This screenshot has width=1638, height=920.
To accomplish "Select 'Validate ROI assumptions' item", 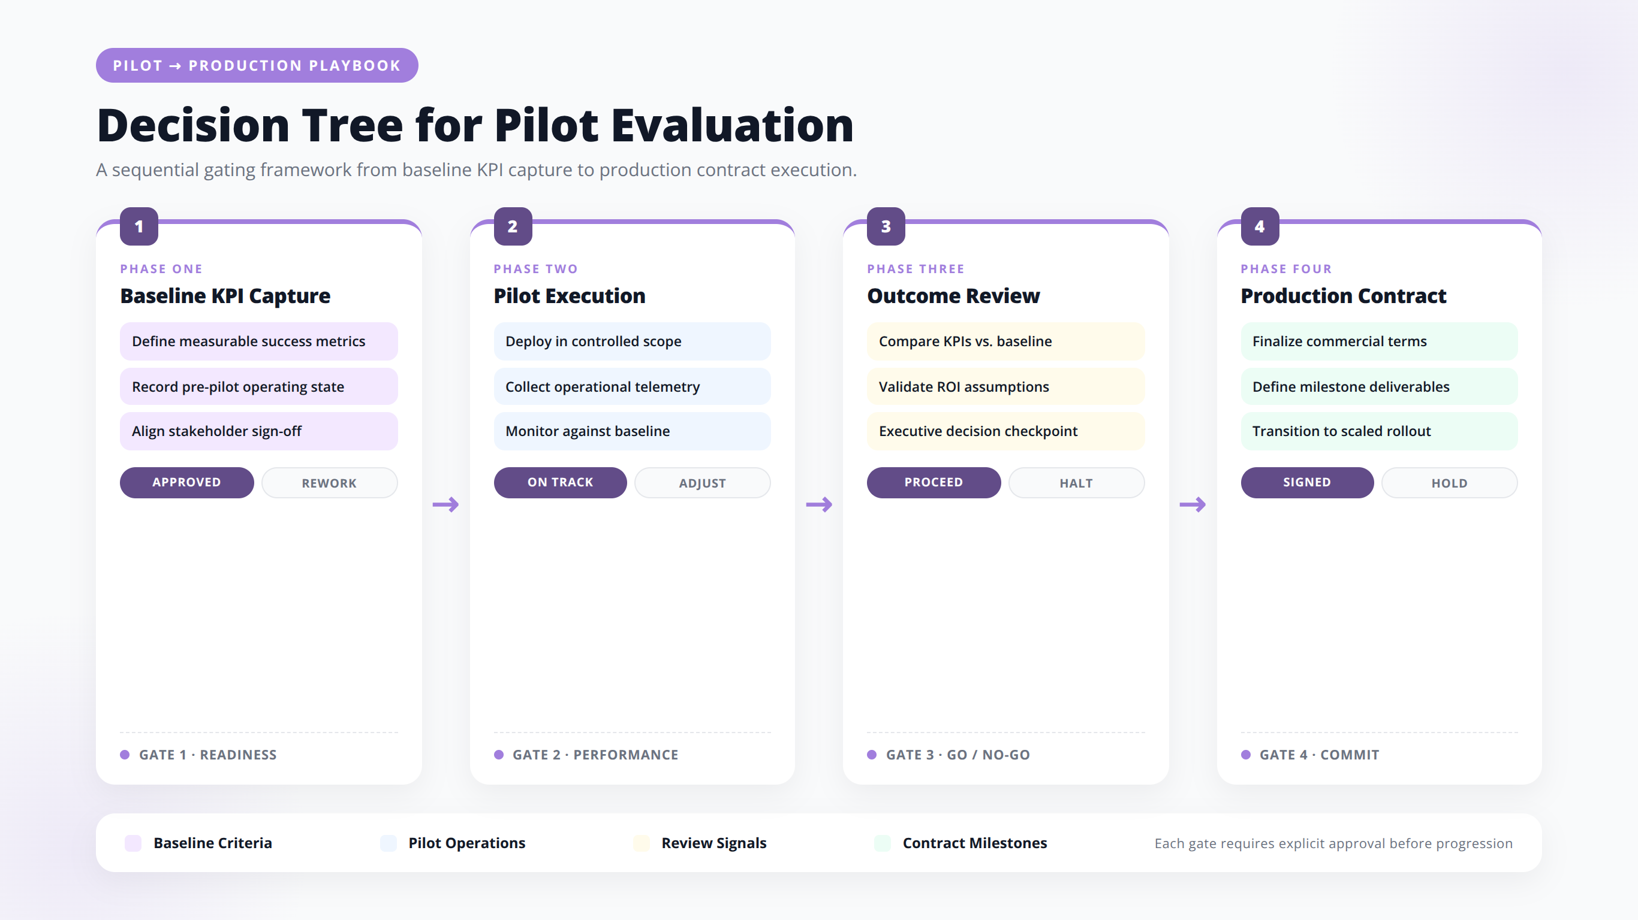I will click(1006, 386).
